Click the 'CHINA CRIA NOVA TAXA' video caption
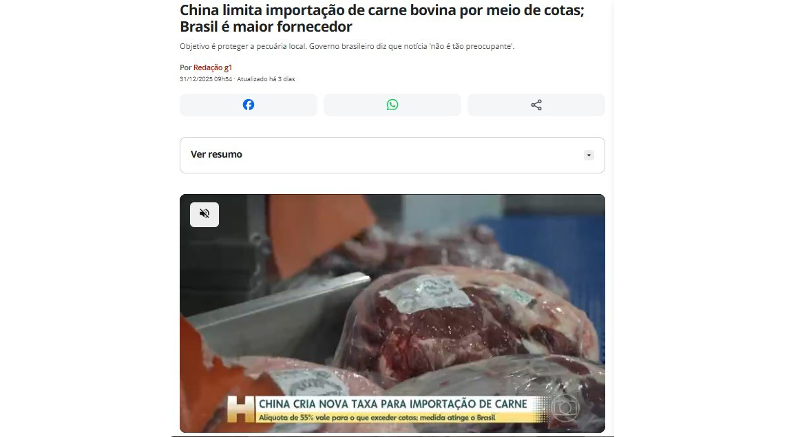787x437 pixels. [x=393, y=404]
